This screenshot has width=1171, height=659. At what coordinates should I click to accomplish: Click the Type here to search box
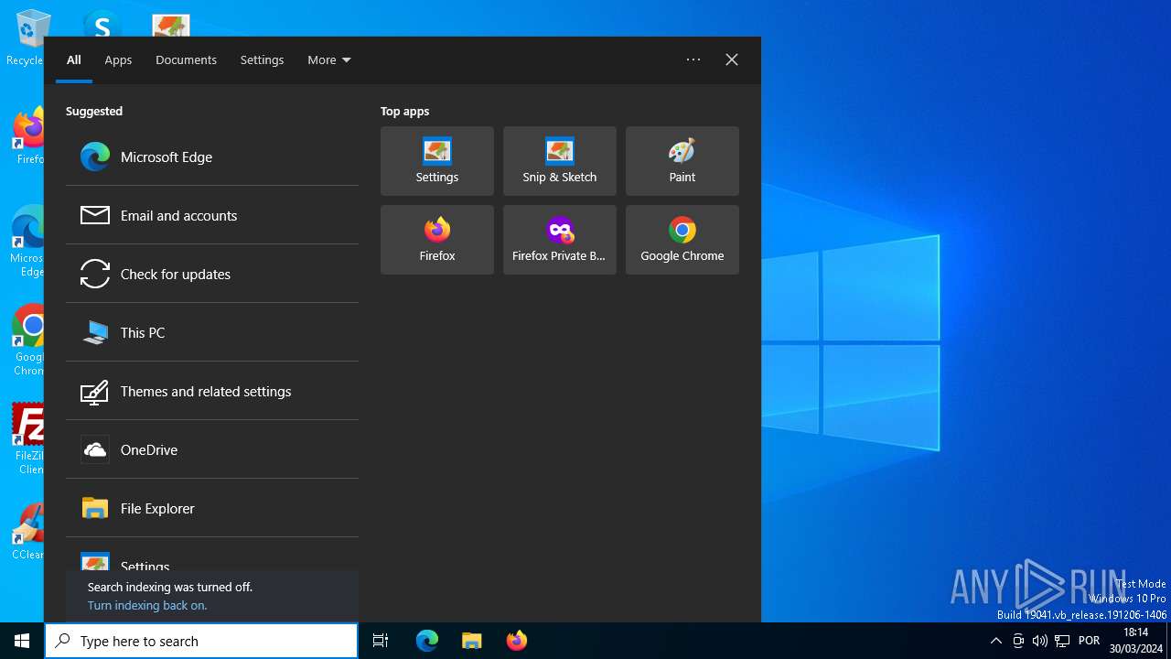point(201,641)
